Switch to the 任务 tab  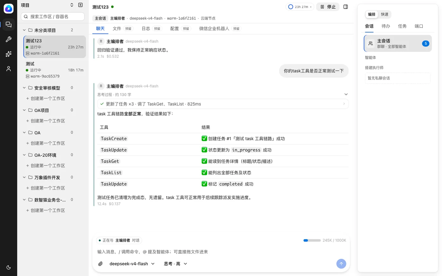click(402, 26)
